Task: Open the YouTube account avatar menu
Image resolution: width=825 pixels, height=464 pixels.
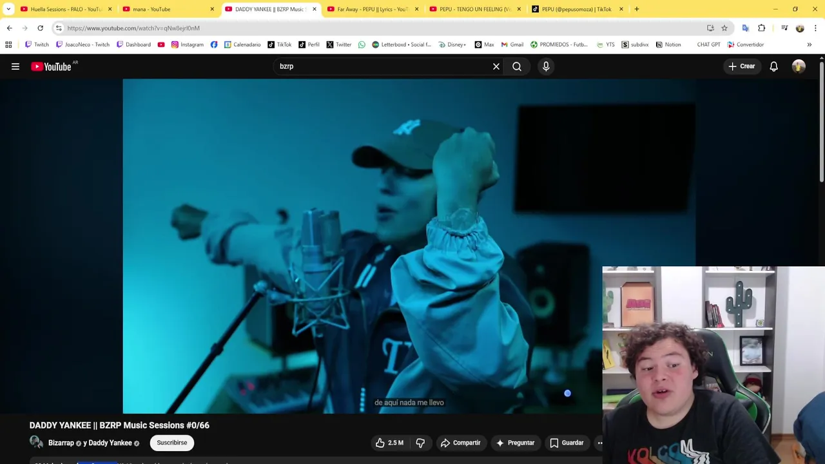Action: click(799, 66)
